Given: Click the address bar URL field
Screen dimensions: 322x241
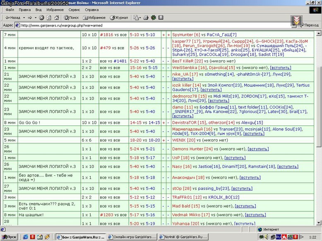Looking at the screenshot, I should pyautogui.click(x=154, y=26).
